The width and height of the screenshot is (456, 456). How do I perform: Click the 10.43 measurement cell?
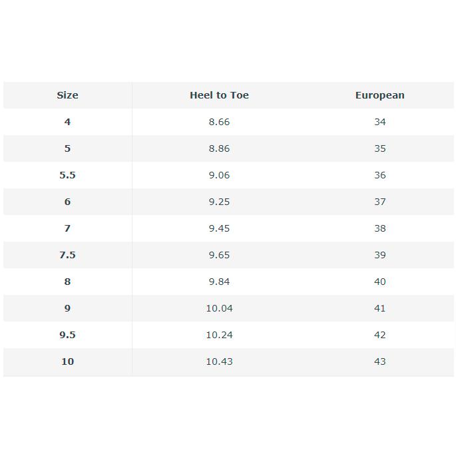[219, 361]
